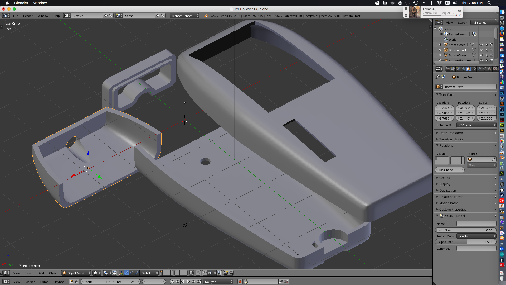
Task: Click the Pass Index field
Action: click(450, 170)
